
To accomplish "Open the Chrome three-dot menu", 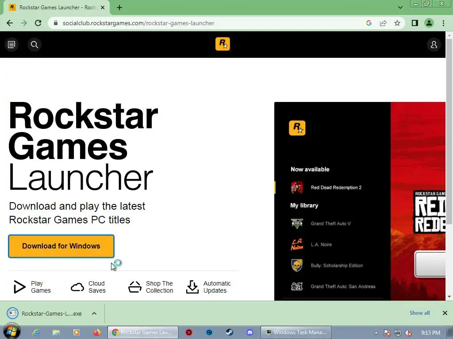I will point(443,23).
